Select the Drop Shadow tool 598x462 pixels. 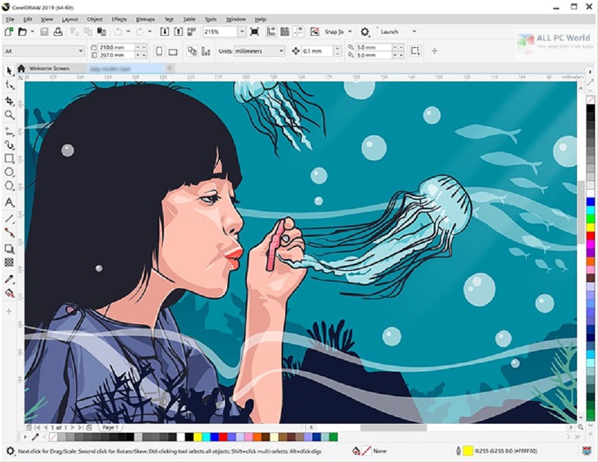point(9,249)
